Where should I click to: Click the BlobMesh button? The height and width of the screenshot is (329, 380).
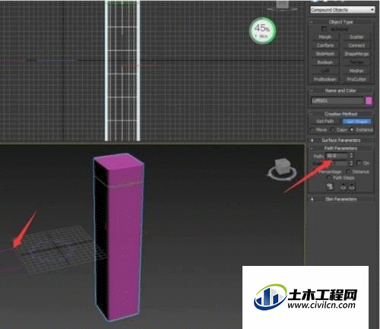pyautogui.click(x=325, y=54)
